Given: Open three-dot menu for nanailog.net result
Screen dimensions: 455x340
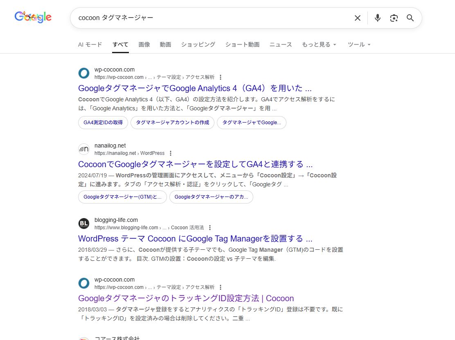Looking at the screenshot, I should pos(171,153).
